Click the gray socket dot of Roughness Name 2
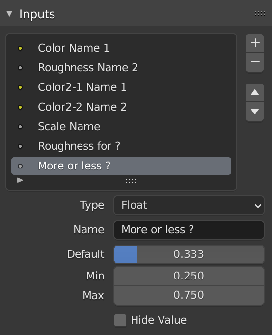The image size is (272, 335). (x=20, y=68)
